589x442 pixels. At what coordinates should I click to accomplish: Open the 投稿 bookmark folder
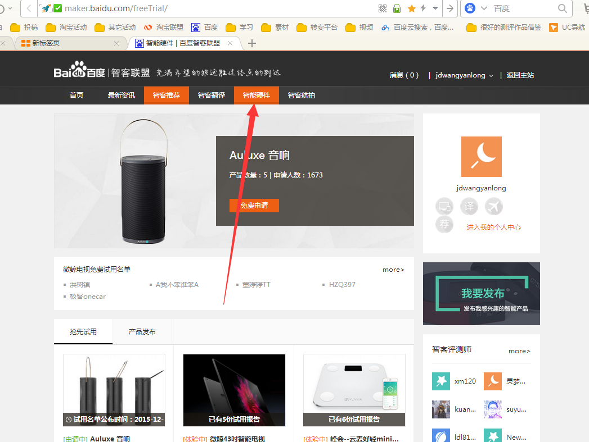pyautogui.click(x=24, y=28)
